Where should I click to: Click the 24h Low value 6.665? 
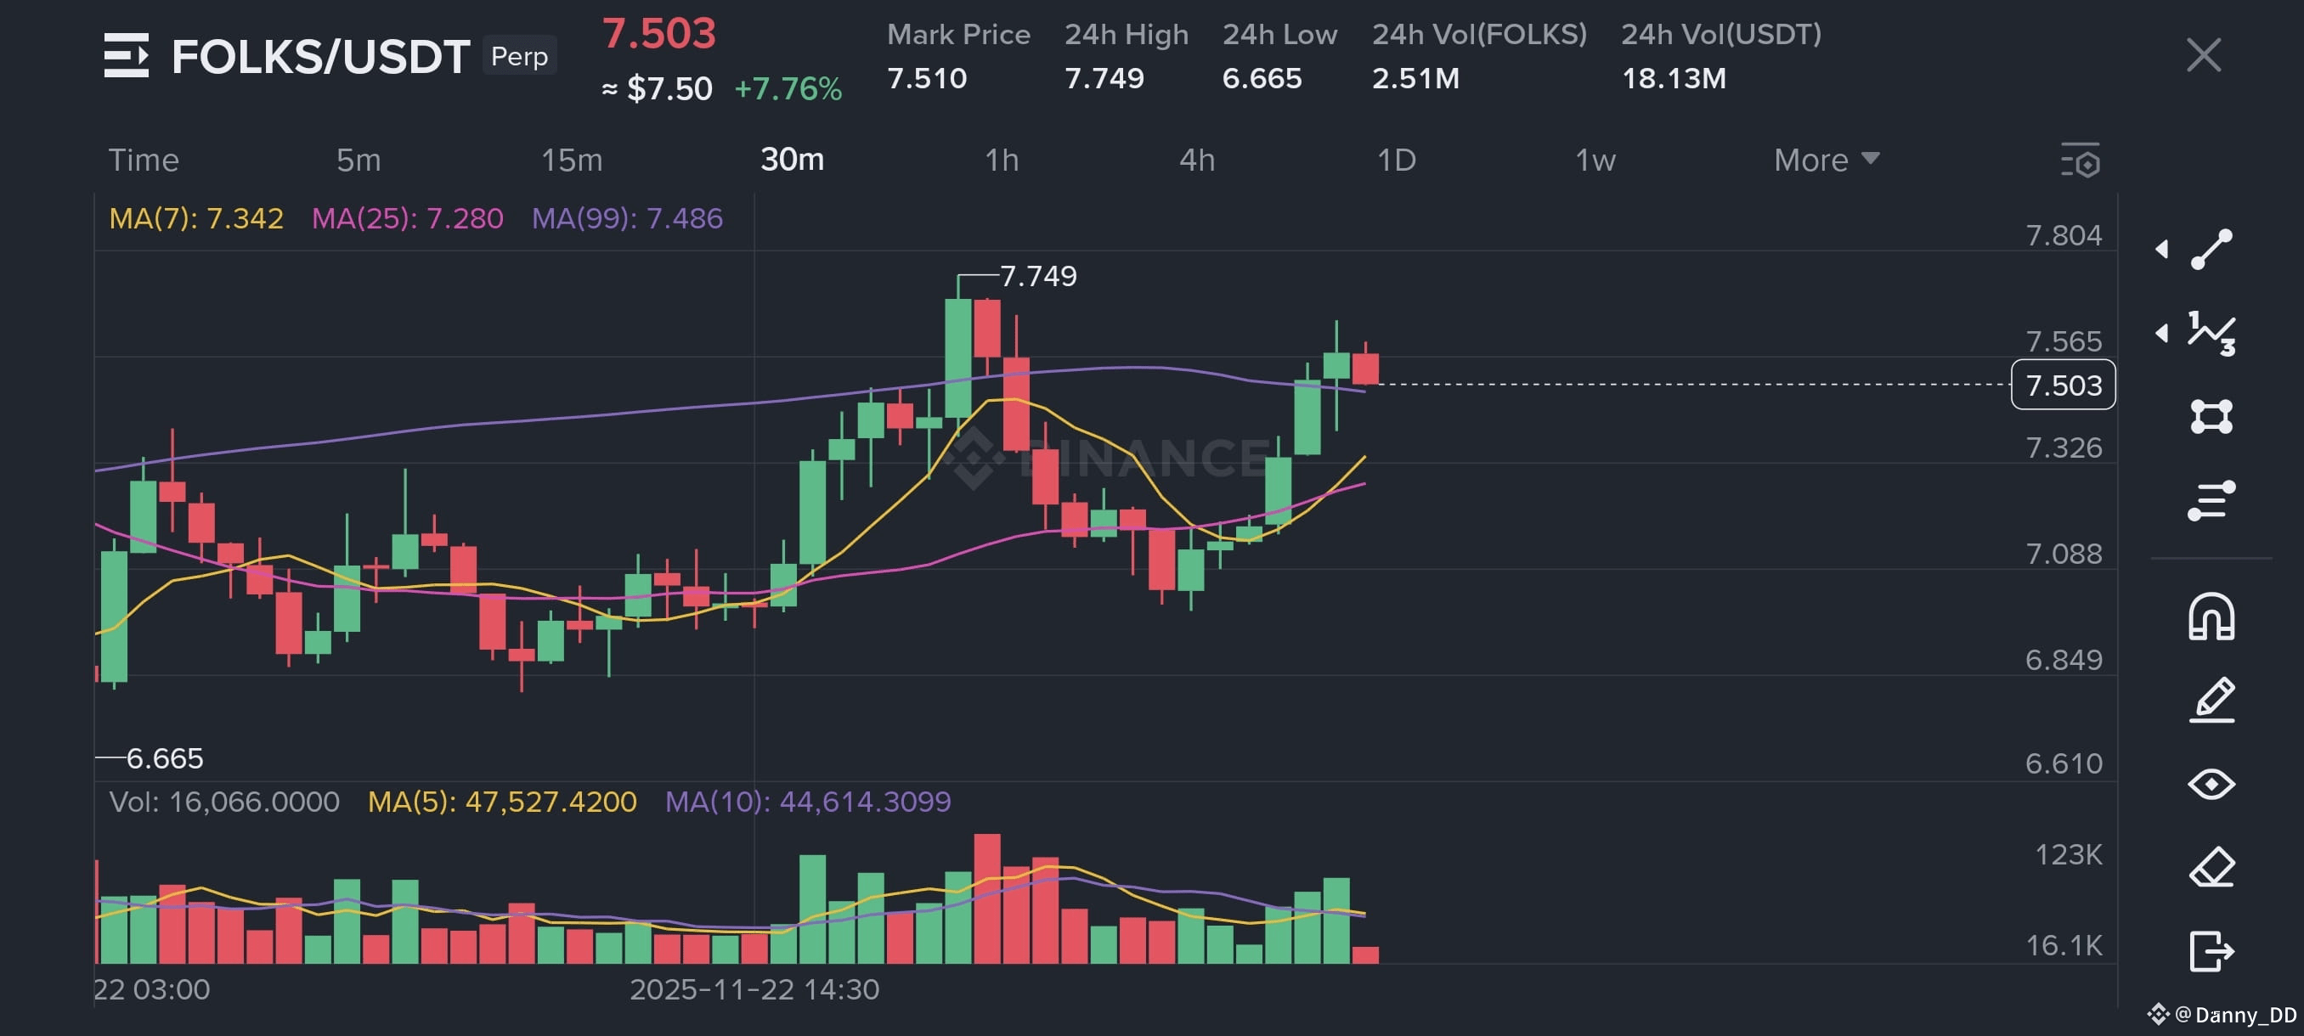[1262, 78]
